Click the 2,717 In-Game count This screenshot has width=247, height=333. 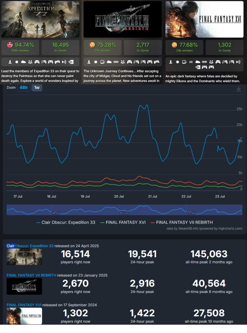pyautogui.click(x=143, y=45)
